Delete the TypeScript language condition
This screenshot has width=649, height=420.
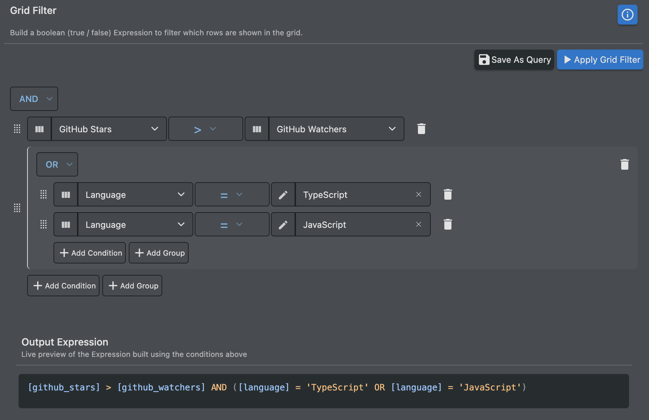[x=448, y=194]
